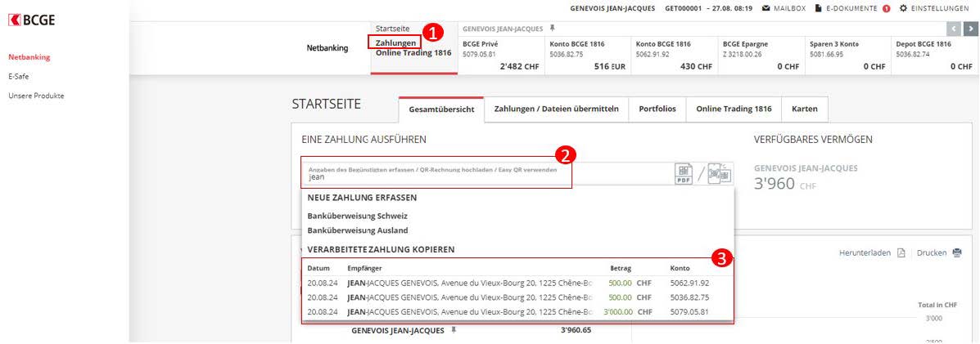Click the Herunterladen link
The width and height of the screenshot is (980, 344).
tap(865, 252)
